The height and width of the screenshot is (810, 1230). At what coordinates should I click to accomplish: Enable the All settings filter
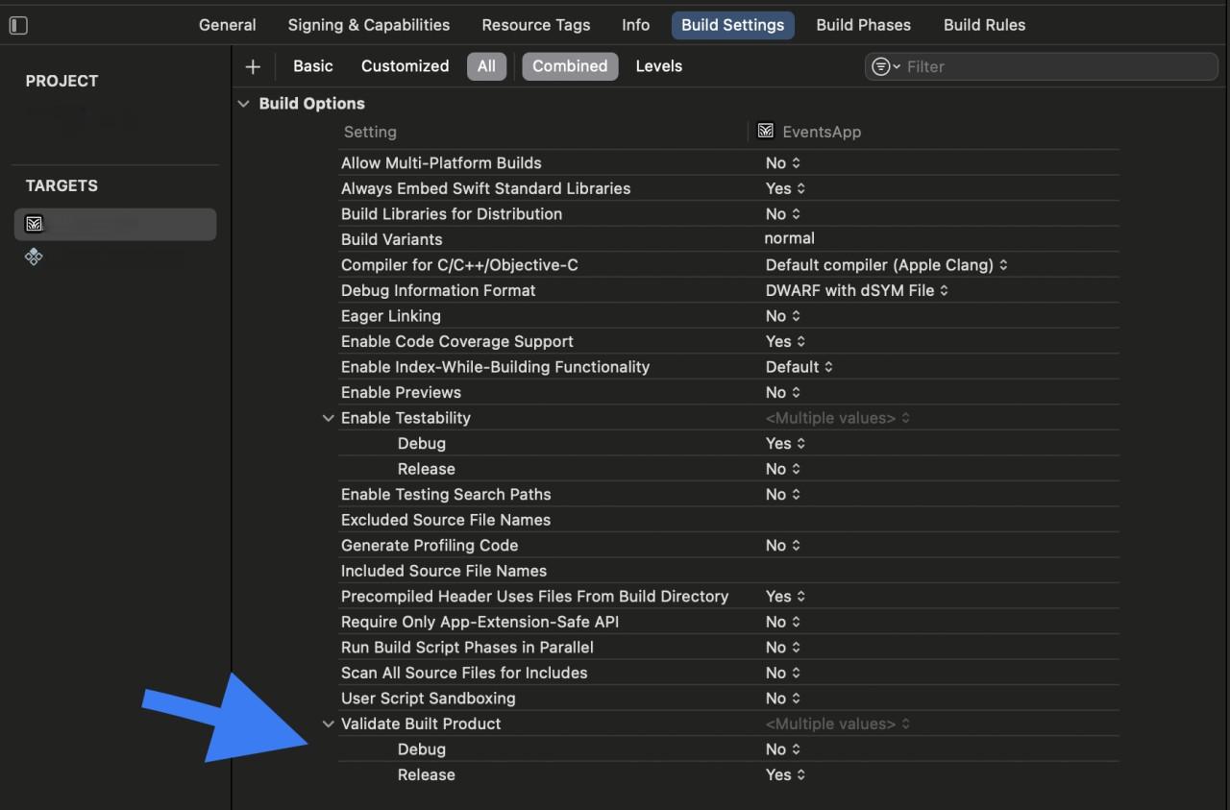[x=486, y=66]
